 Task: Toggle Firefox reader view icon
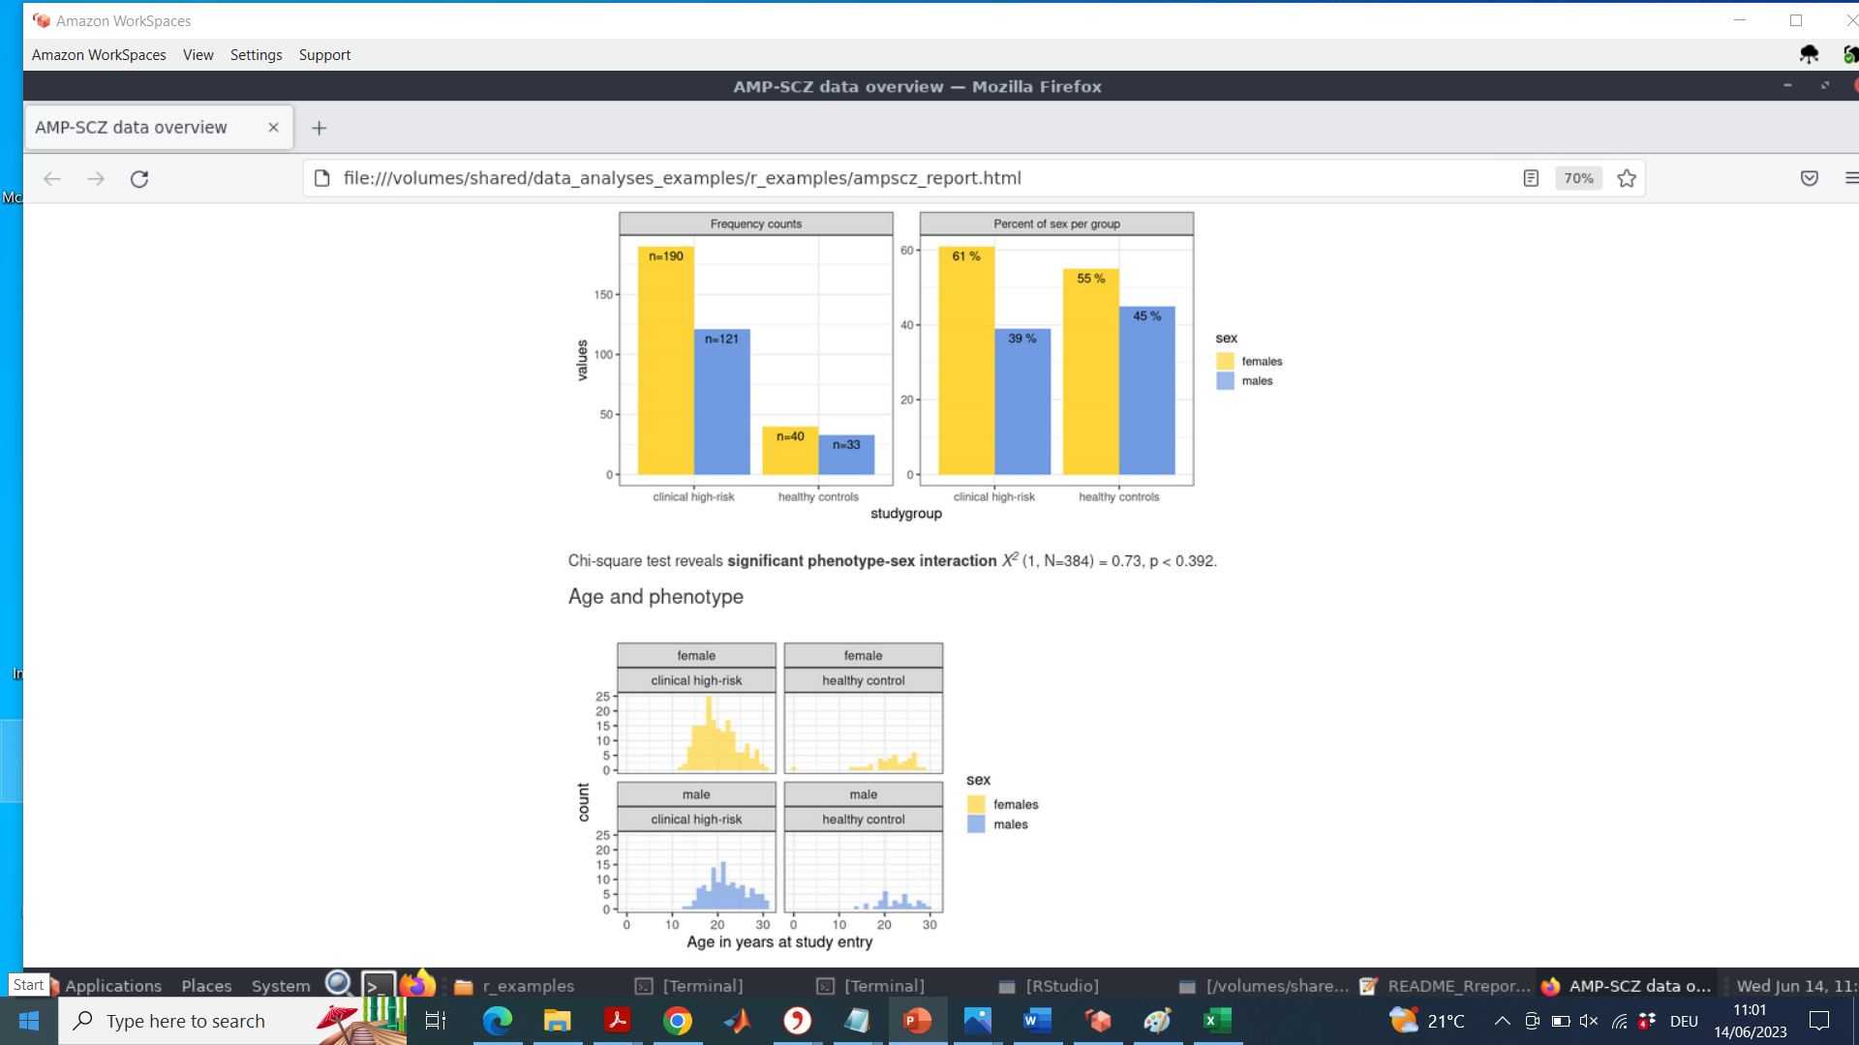[x=1531, y=178]
